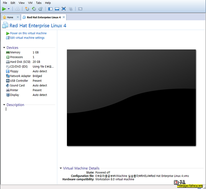Close the Red Hat Enterprise Linux 4 tab
This screenshot has height=189, width=206.
(x=64, y=17)
